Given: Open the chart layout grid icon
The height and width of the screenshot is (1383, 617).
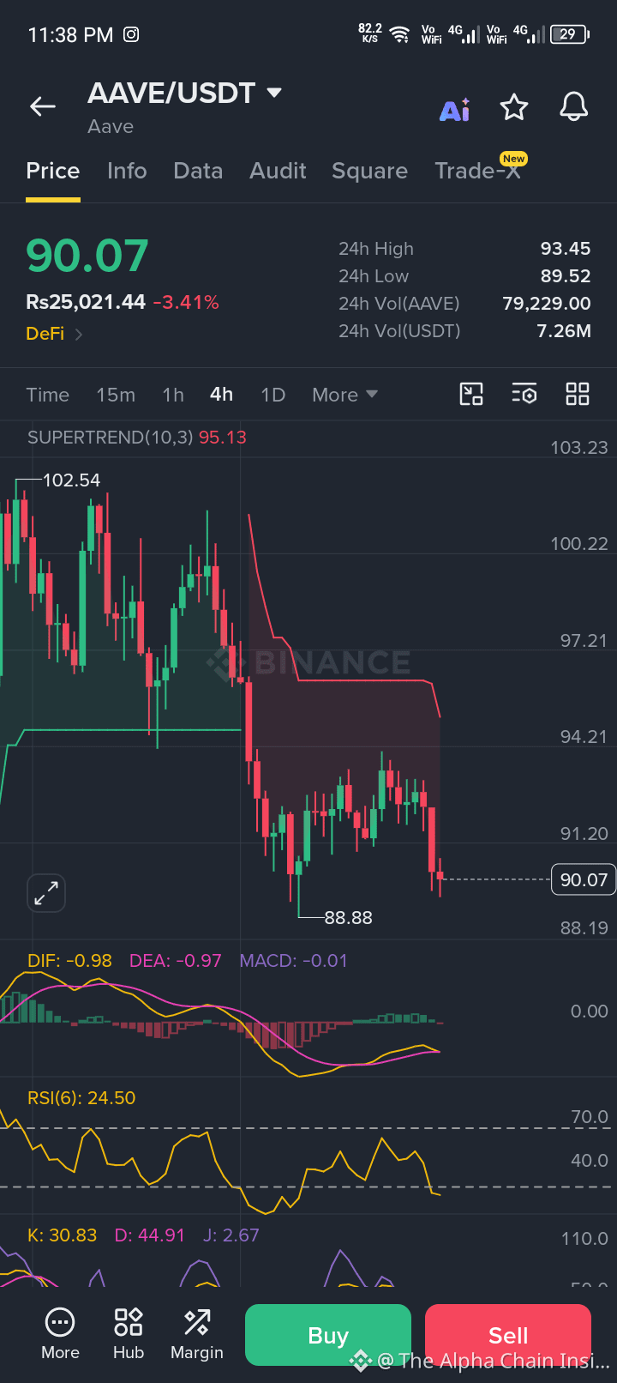Looking at the screenshot, I should [x=578, y=395].
